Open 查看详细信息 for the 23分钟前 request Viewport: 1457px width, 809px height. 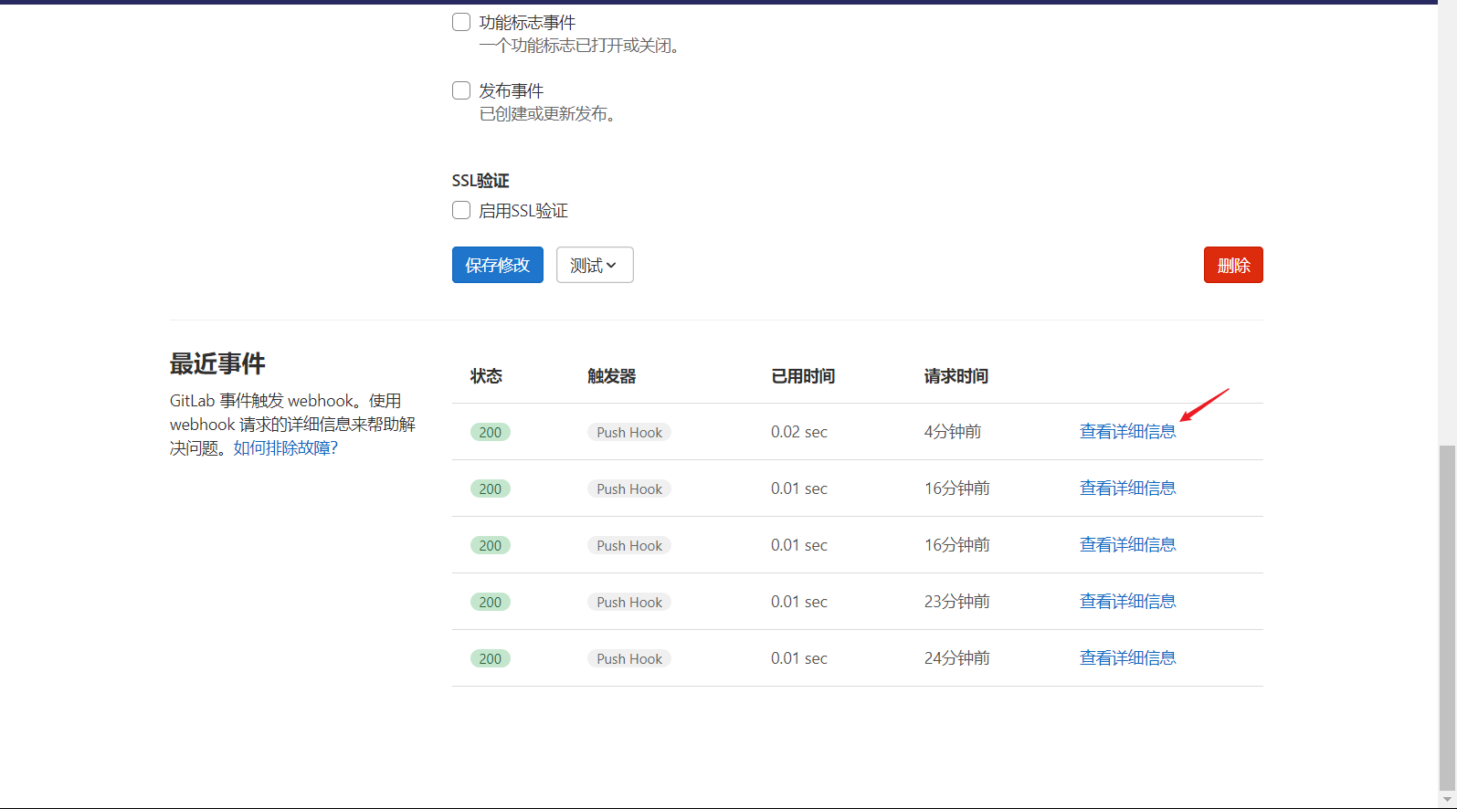(1128, 602)
